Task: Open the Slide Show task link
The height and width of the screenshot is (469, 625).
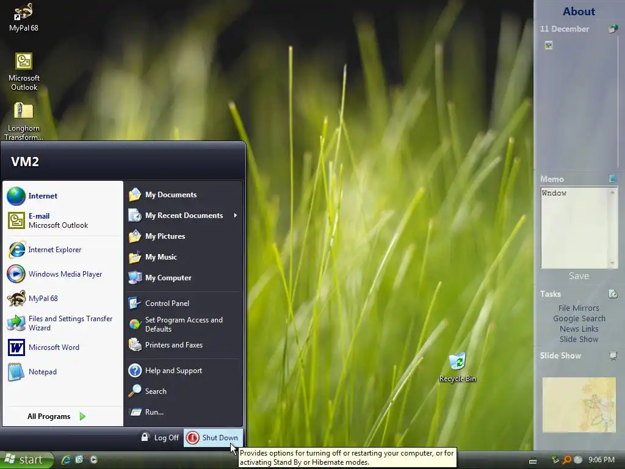Action: (x=579, y=339)
